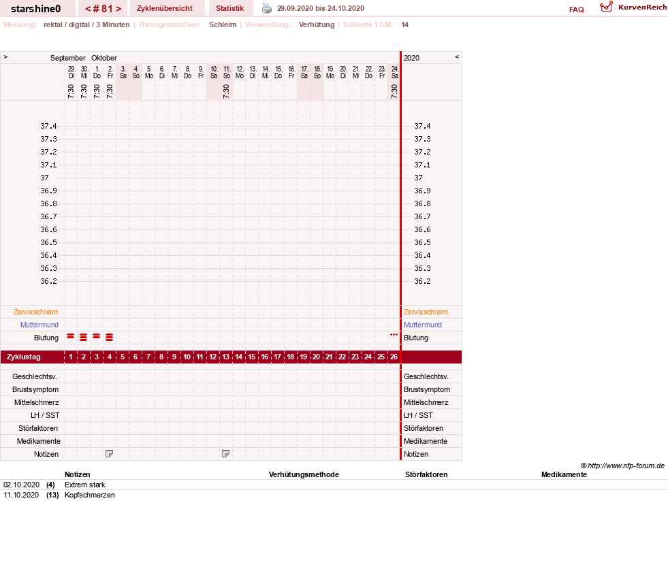Click the starshine0 username heading
Screen dimensions: 668x569
tap(36, 9)
